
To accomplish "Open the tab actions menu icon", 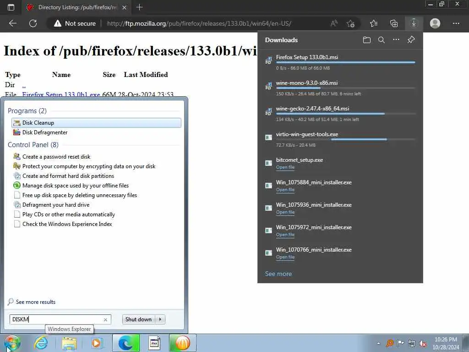I will (x=11, y=7).
